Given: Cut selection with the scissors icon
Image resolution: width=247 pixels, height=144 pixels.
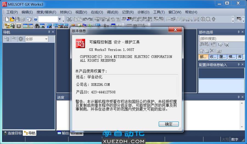Looking at the screenshot, I should [69, 19].
